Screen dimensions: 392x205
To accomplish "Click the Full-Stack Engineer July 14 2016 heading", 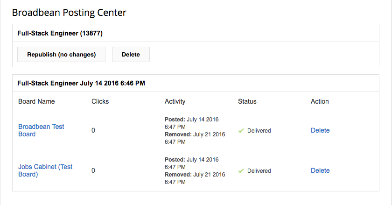I will (81, 84).
